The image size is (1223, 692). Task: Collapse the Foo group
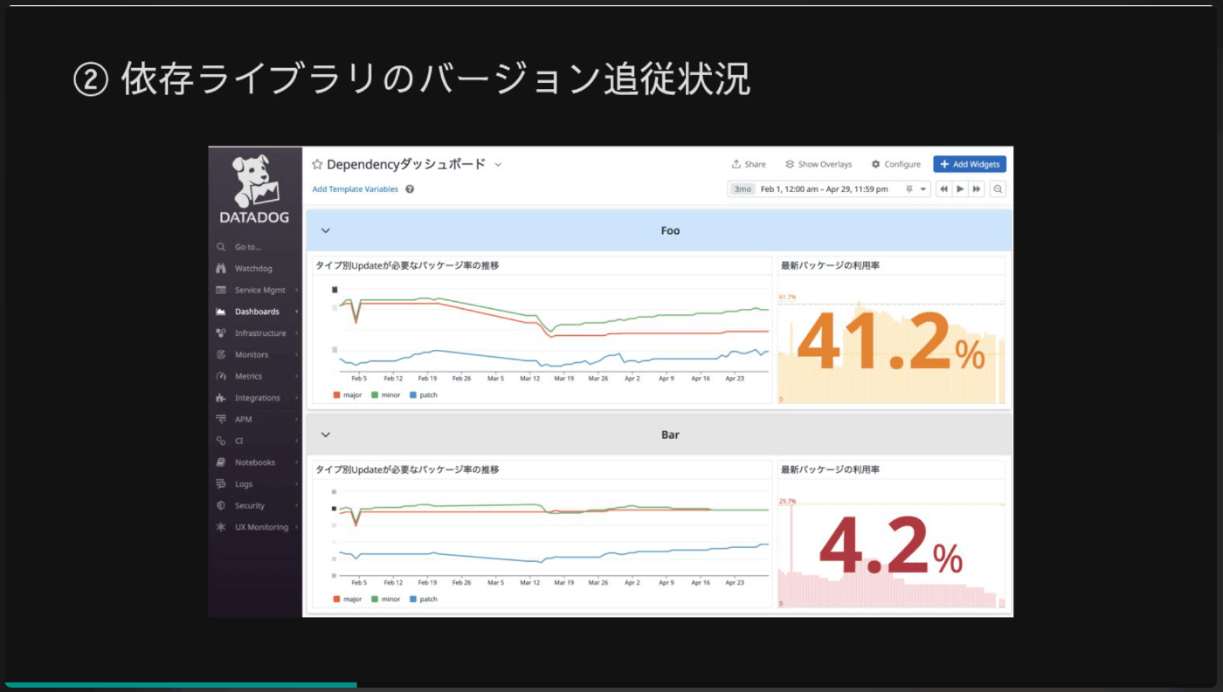tap(326, 231)
